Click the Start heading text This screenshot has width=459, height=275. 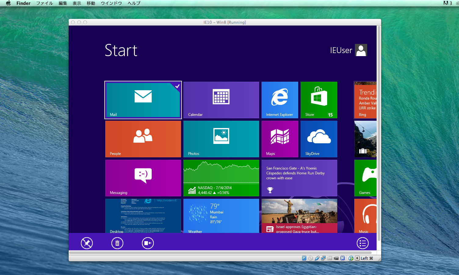[x=121, y=50]
